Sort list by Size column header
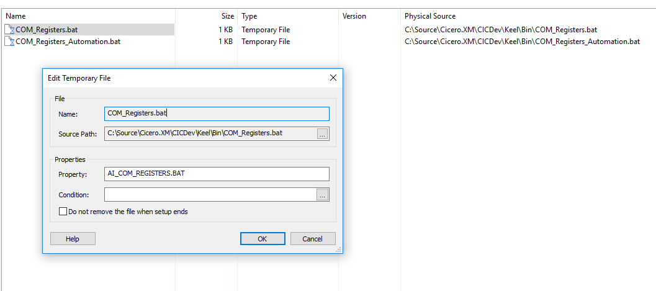Screen dimensions: 656x291 click(x=228, y=16)
